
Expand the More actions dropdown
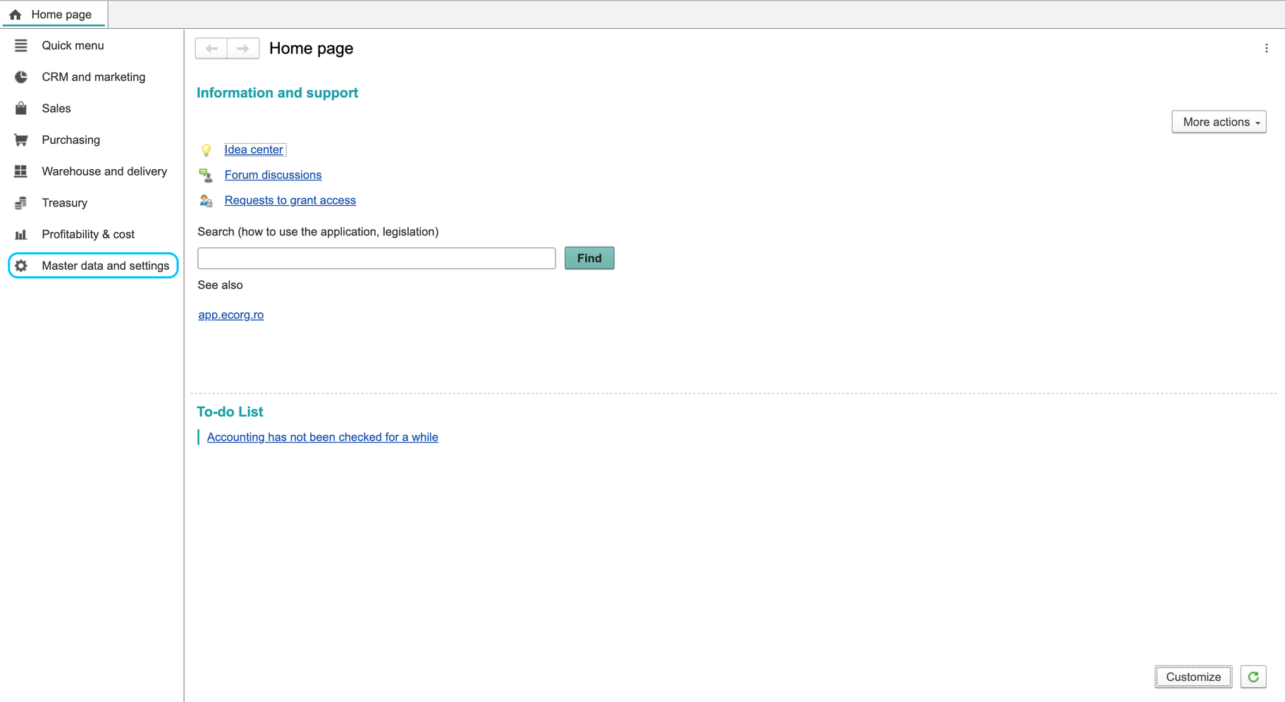tap(1219, 122)
